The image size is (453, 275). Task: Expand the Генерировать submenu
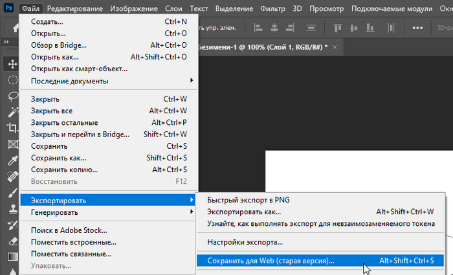(x=110, y=212)
